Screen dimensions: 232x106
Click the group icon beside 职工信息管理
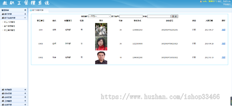[3, 18]
